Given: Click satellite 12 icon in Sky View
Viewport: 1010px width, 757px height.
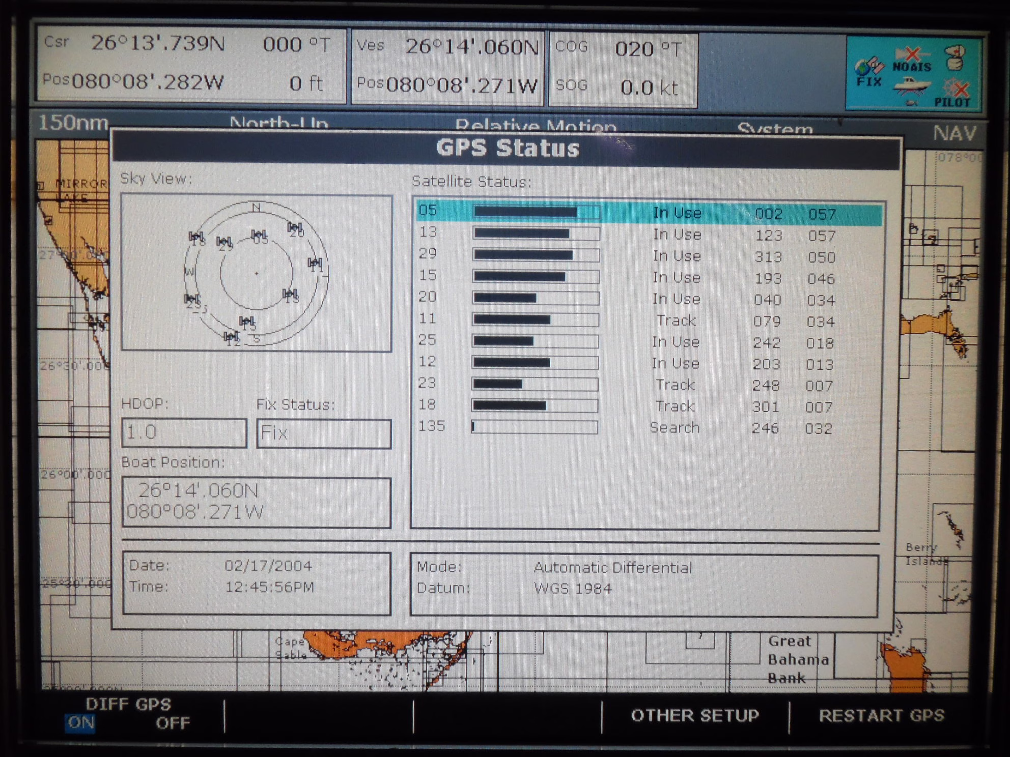Looking at the screenshot, I should [x=232, y=337].
